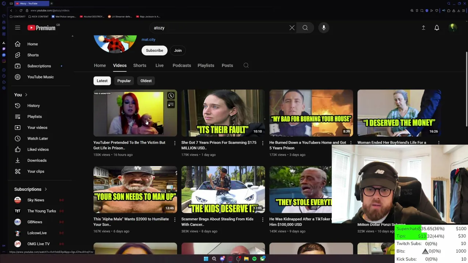The image size is (468, 263).
Task: Click the YouTube Premium logo
Action: coord(41,28)
